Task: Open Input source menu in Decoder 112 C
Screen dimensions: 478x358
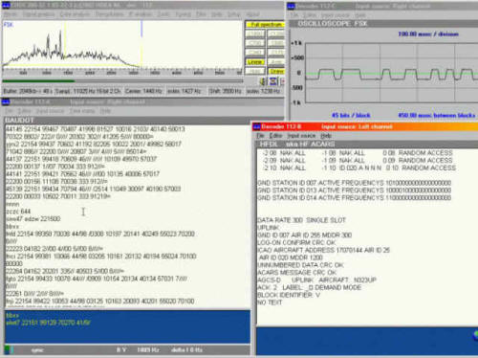Action: [x=336, y=15]
